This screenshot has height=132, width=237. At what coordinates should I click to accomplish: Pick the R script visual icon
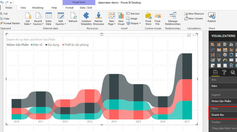(231, 65)
